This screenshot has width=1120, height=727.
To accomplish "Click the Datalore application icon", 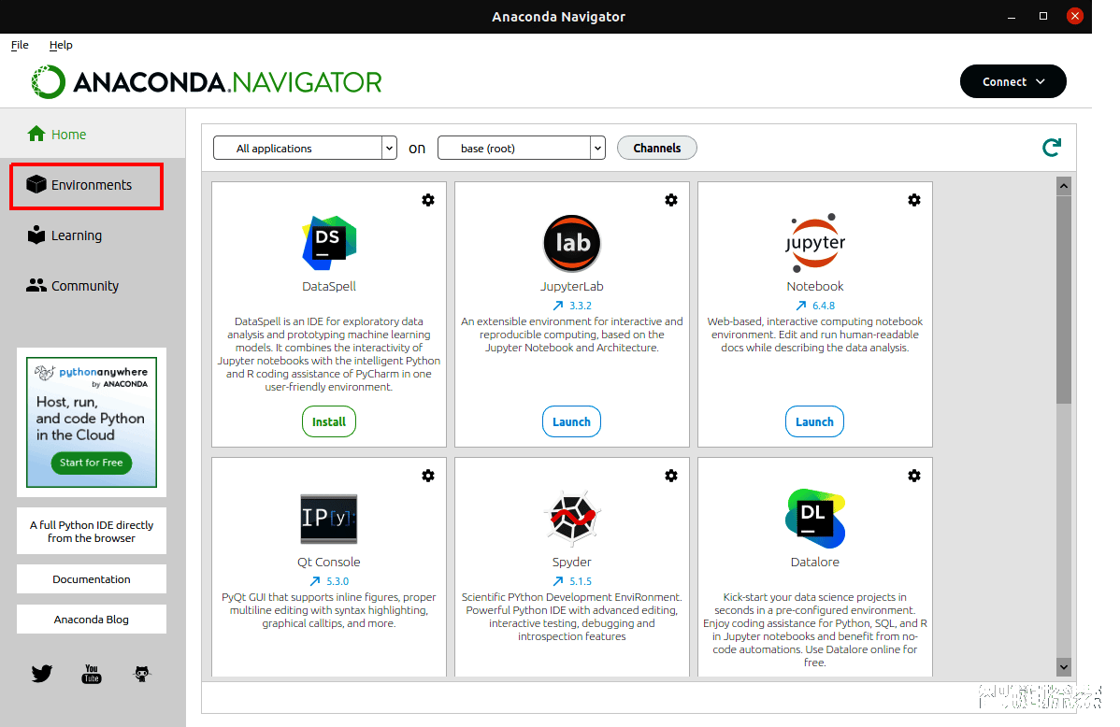I will 815,519.
